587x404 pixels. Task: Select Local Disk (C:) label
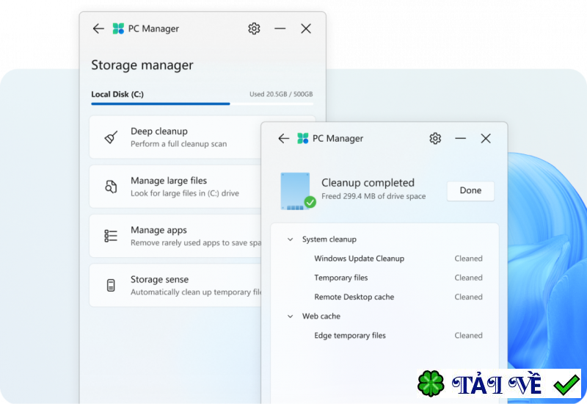117,94
